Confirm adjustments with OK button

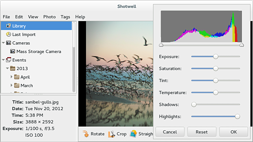coord(233,132)
